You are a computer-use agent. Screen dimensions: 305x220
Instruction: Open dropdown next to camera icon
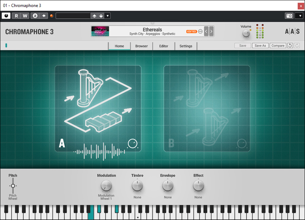coord(299,16)
